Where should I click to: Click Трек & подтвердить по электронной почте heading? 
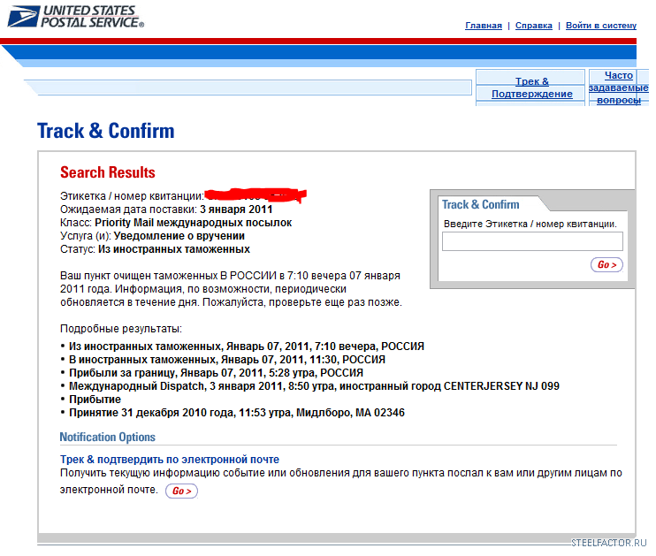(170, 460)
